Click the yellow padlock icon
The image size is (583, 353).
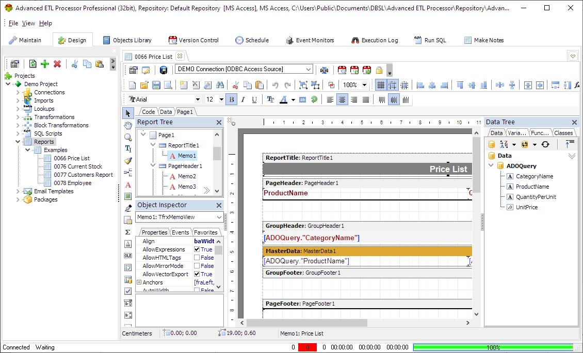pos(379,70)
